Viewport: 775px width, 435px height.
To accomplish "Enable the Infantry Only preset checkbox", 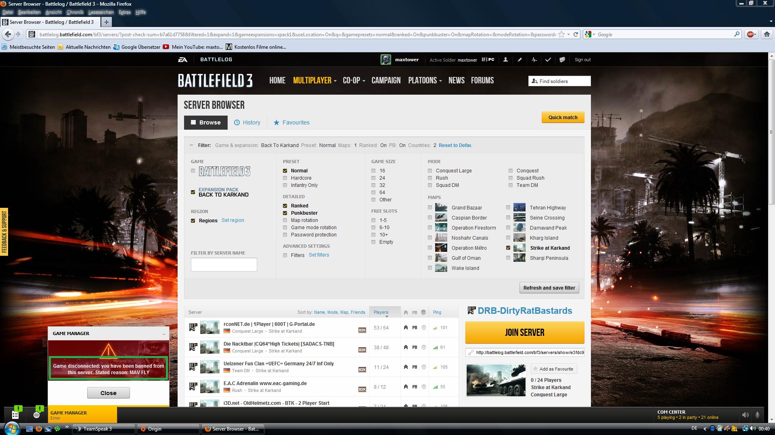I will pyautogui.click(x=285, y=185).
